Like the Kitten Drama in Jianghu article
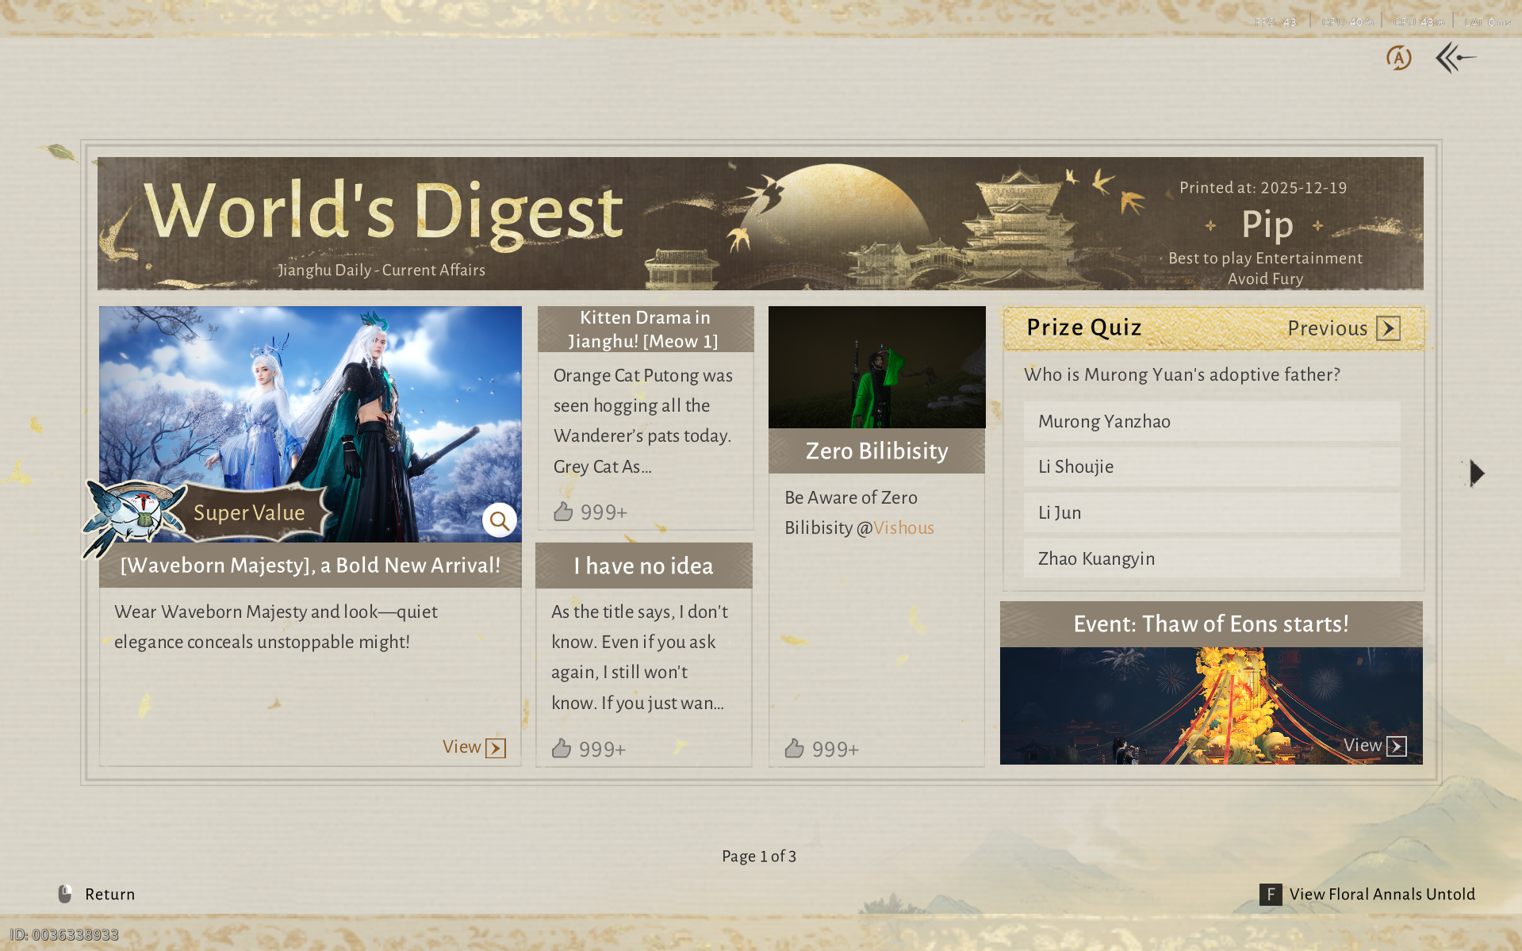This screenshot has height=951, width=1522. [x=564, y=512]
